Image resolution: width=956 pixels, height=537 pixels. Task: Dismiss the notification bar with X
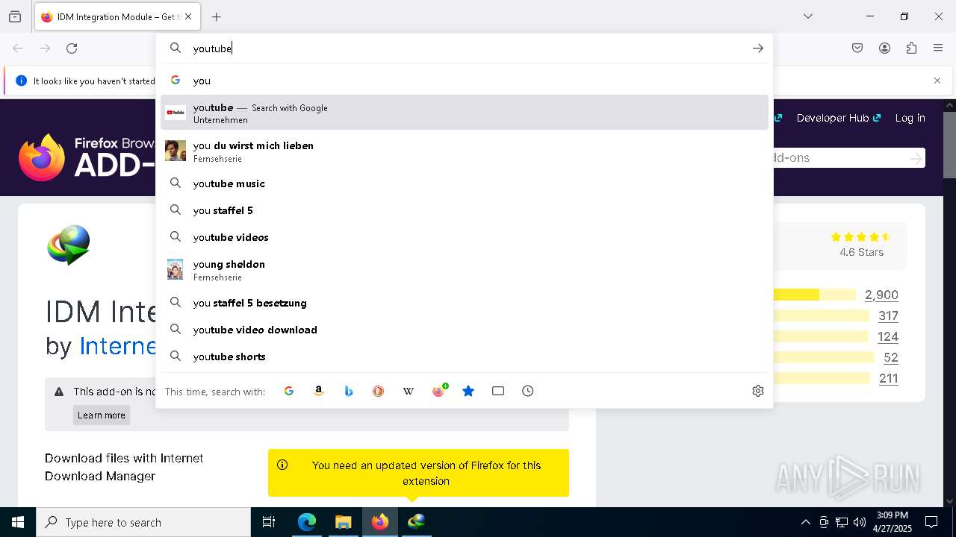(x=937, y=81)
